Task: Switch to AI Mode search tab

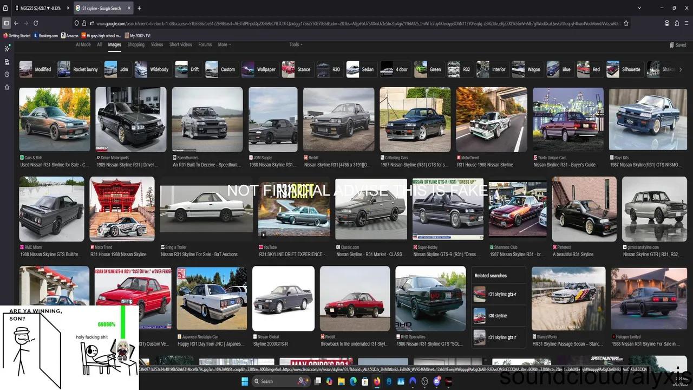Action: point(83,44)
